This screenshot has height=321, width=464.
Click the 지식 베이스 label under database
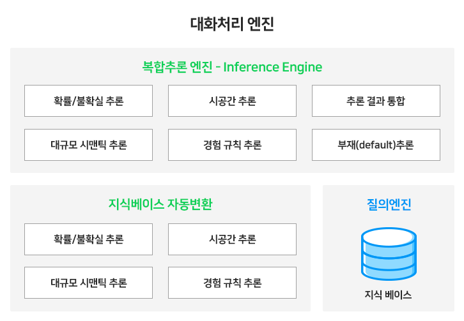point(388,295)
